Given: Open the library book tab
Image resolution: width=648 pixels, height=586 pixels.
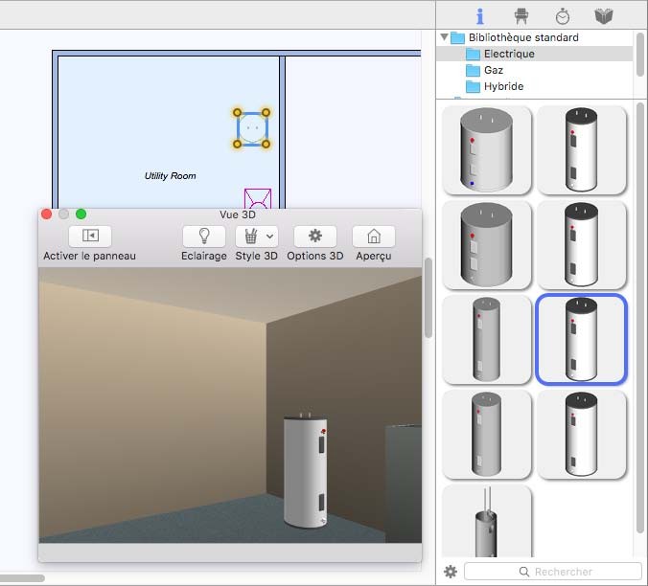Looking at the screenshot, I should coord(604,16).
